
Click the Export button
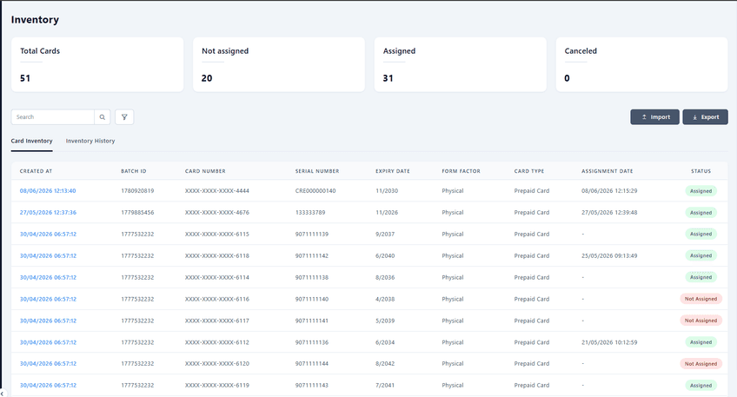[x=705, y=117]
